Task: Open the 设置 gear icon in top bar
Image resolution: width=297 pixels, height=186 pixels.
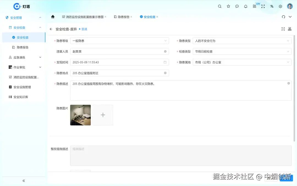Action: coord(280,6)
